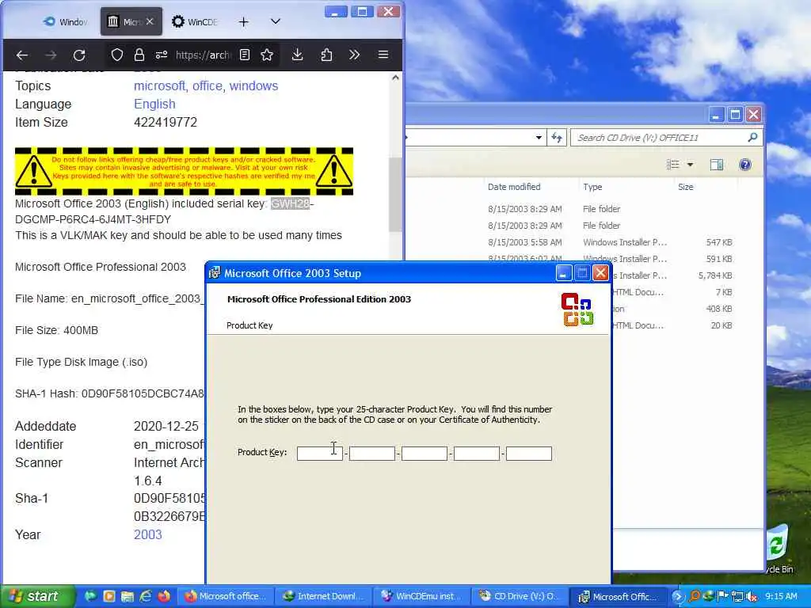811x608 pixels.
Task: Show more Firefox toolbar tools
Action: coord(354,55)
